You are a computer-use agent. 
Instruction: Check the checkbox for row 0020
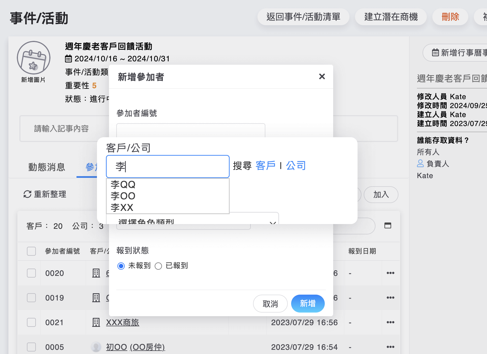[31, 273]
